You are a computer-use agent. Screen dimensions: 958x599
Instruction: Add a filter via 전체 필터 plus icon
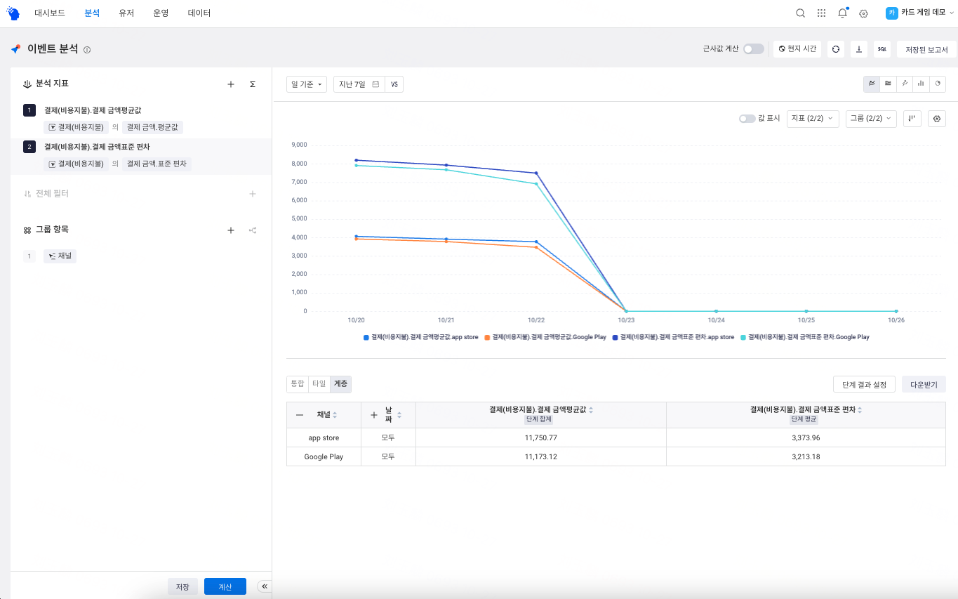coord(253,194)
